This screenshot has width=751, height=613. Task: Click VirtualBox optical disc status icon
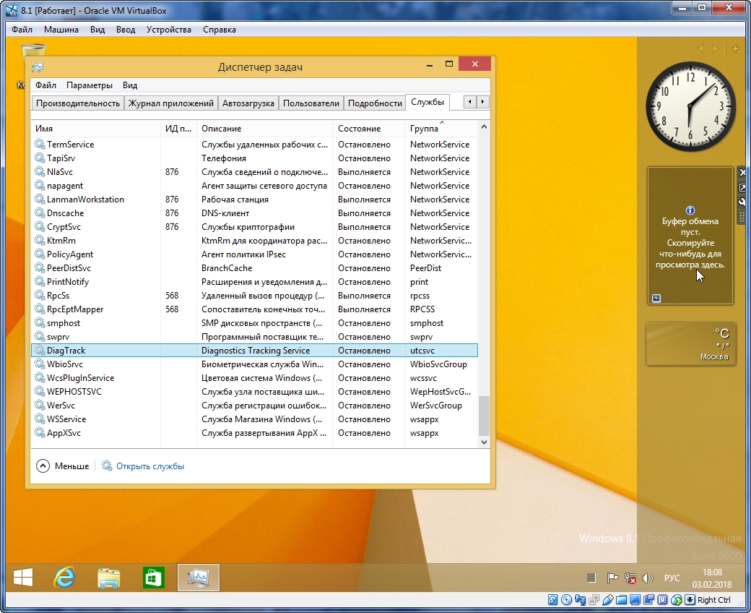[x=566, y=599]
